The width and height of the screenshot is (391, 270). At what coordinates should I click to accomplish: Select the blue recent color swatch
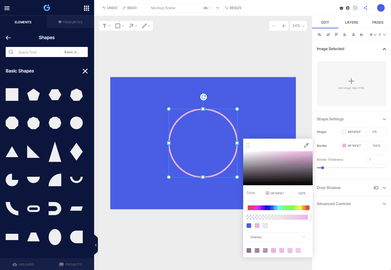[249, 226]
